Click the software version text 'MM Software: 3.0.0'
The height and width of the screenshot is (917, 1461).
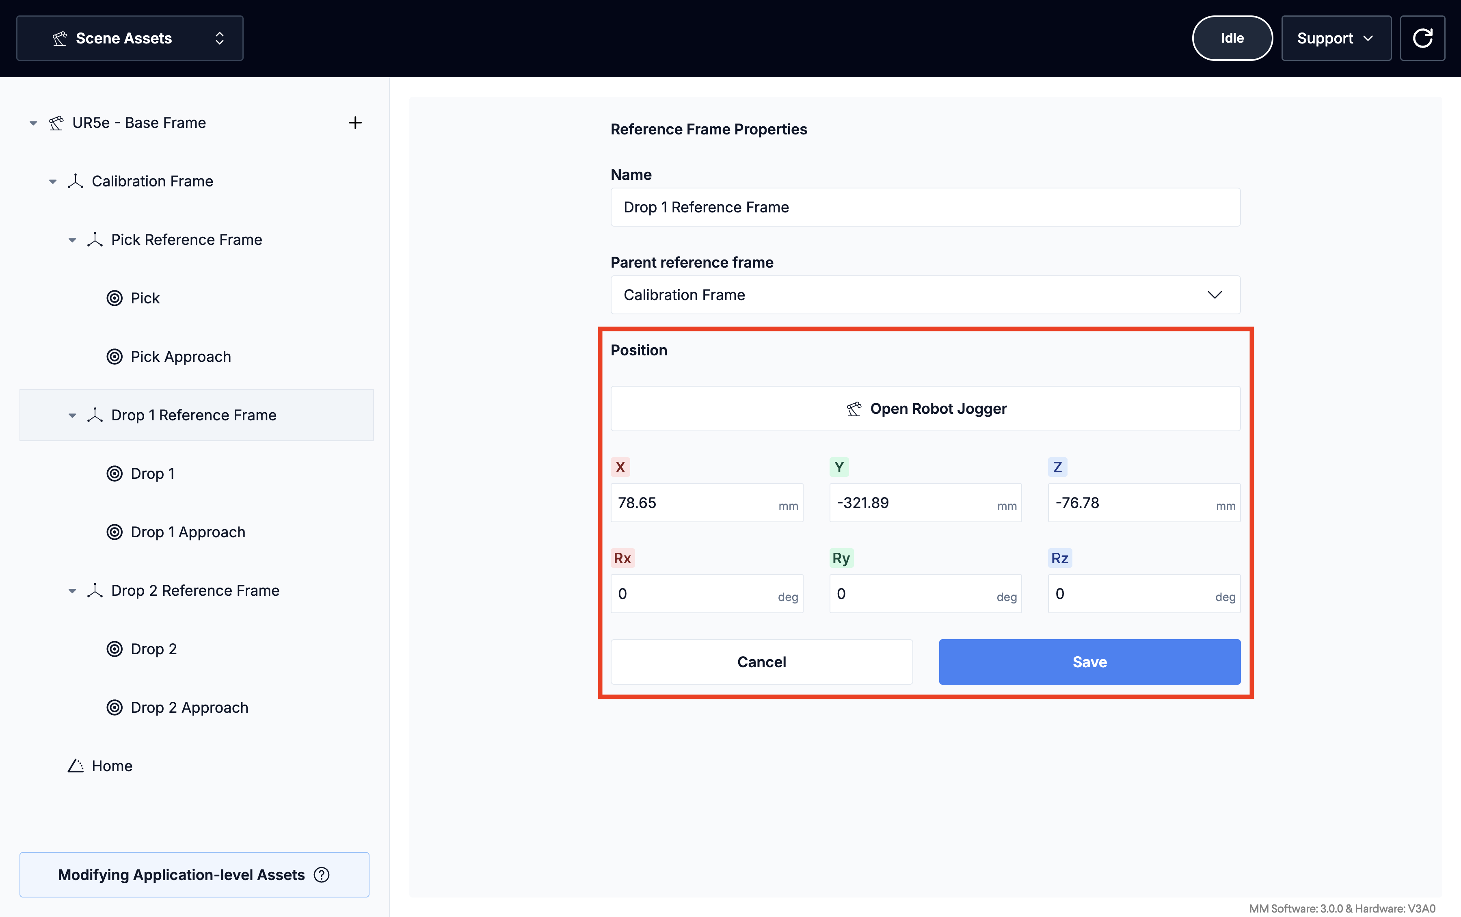coord(1295,908)
